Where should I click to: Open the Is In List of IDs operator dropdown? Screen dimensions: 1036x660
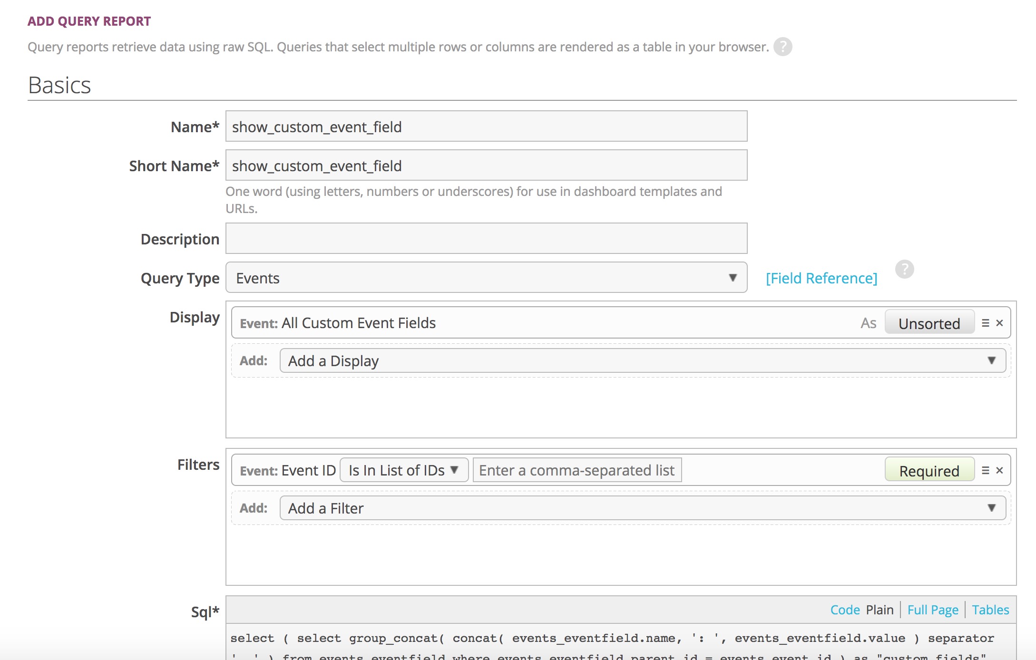point(404,470)
